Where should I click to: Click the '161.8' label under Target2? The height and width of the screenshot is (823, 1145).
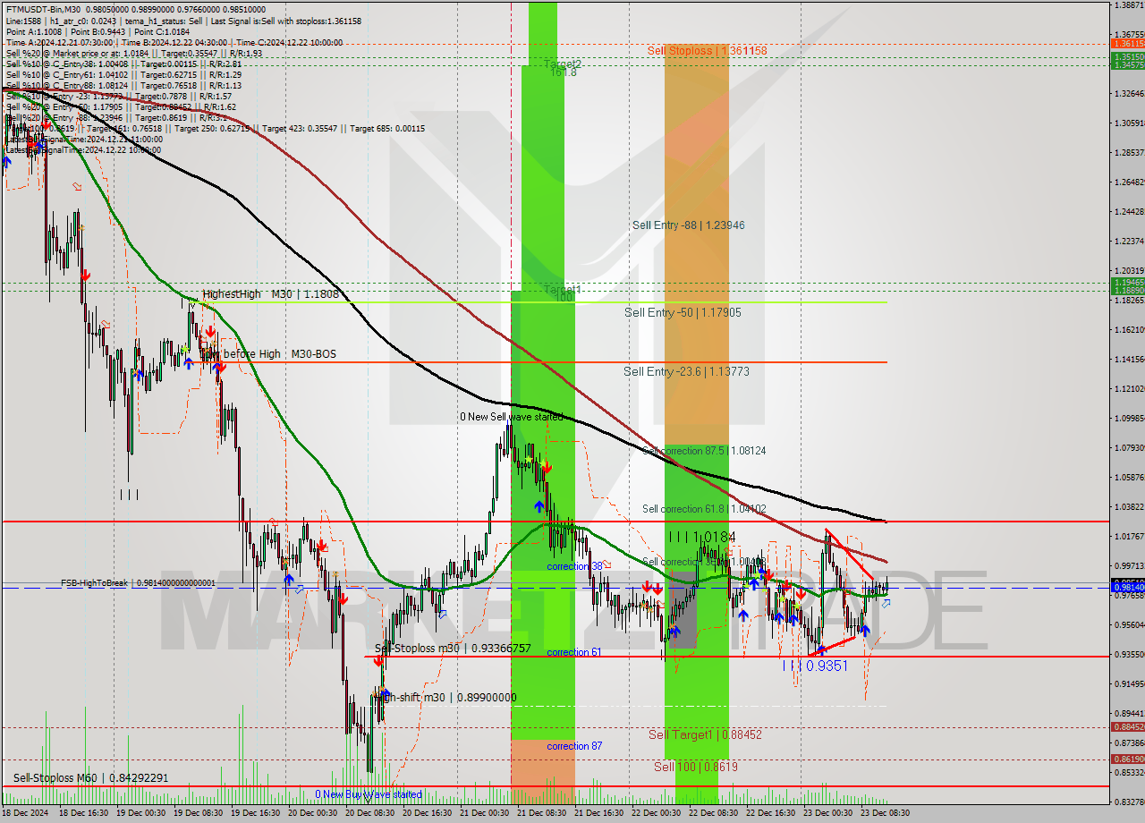click(563, 72)
